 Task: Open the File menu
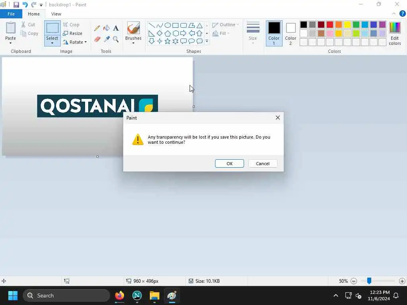(11, 14)
